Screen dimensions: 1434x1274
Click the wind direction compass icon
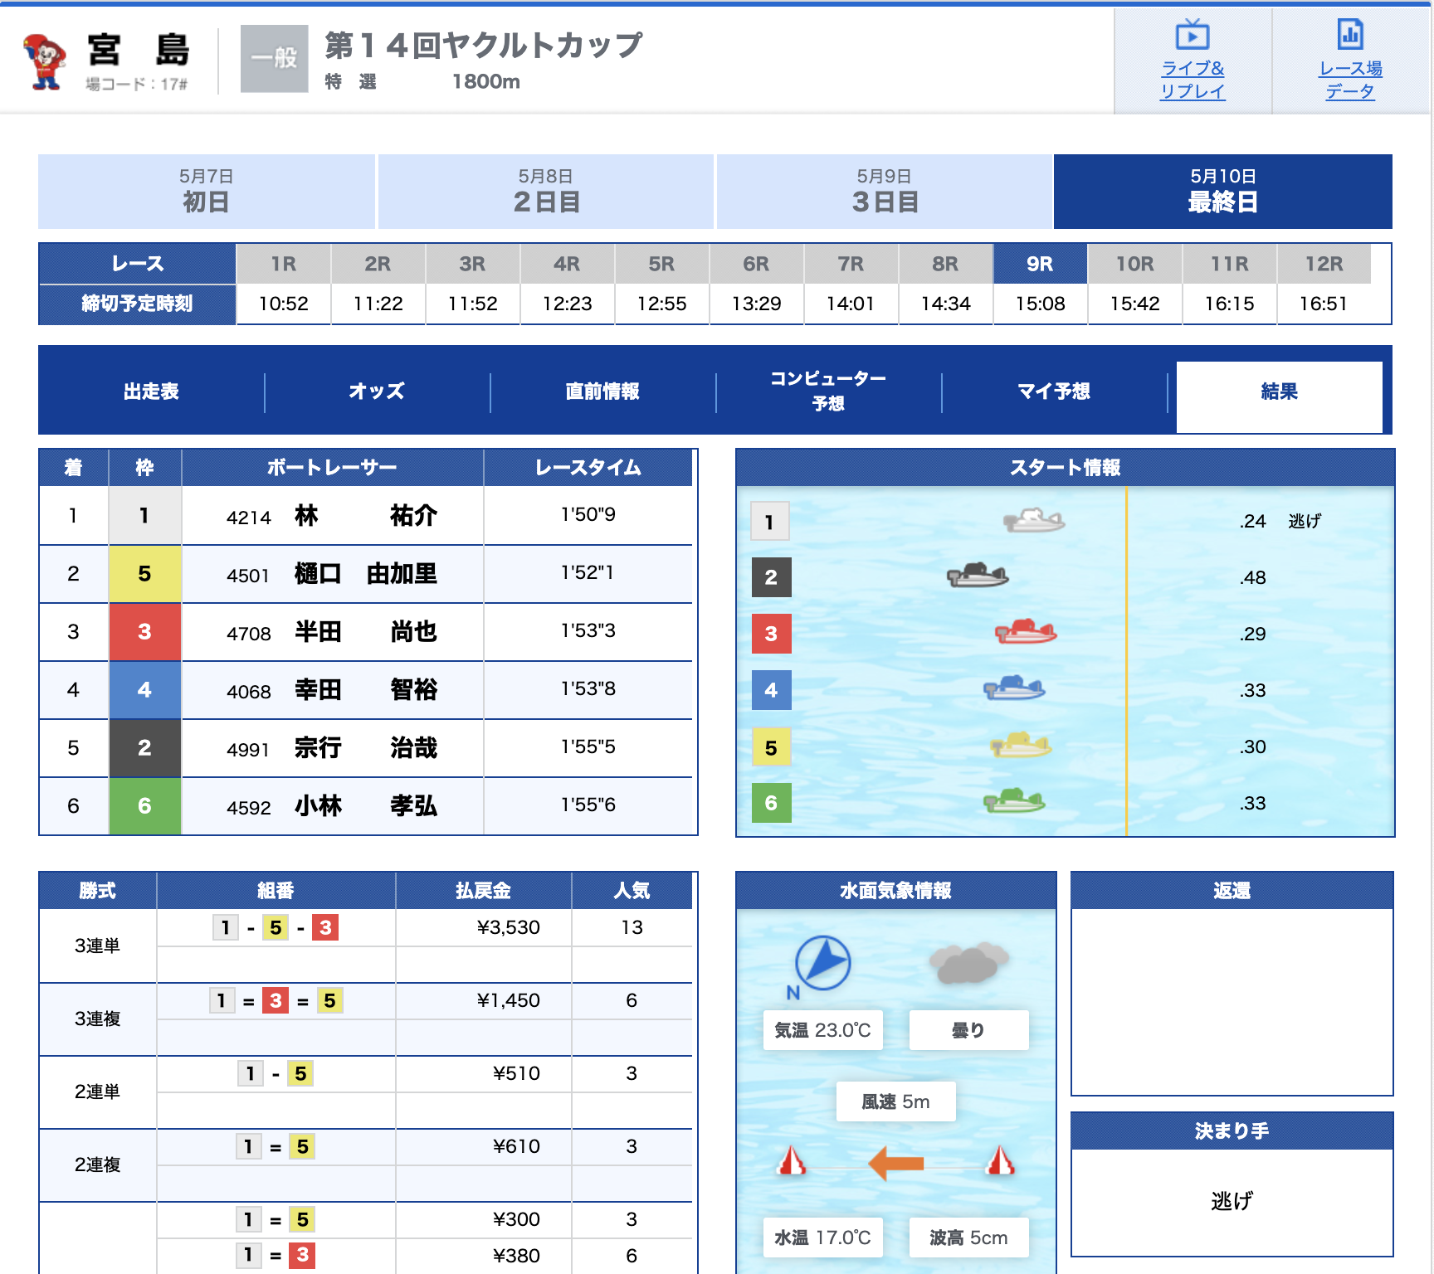pyautogui.click(x=822, y=963)
